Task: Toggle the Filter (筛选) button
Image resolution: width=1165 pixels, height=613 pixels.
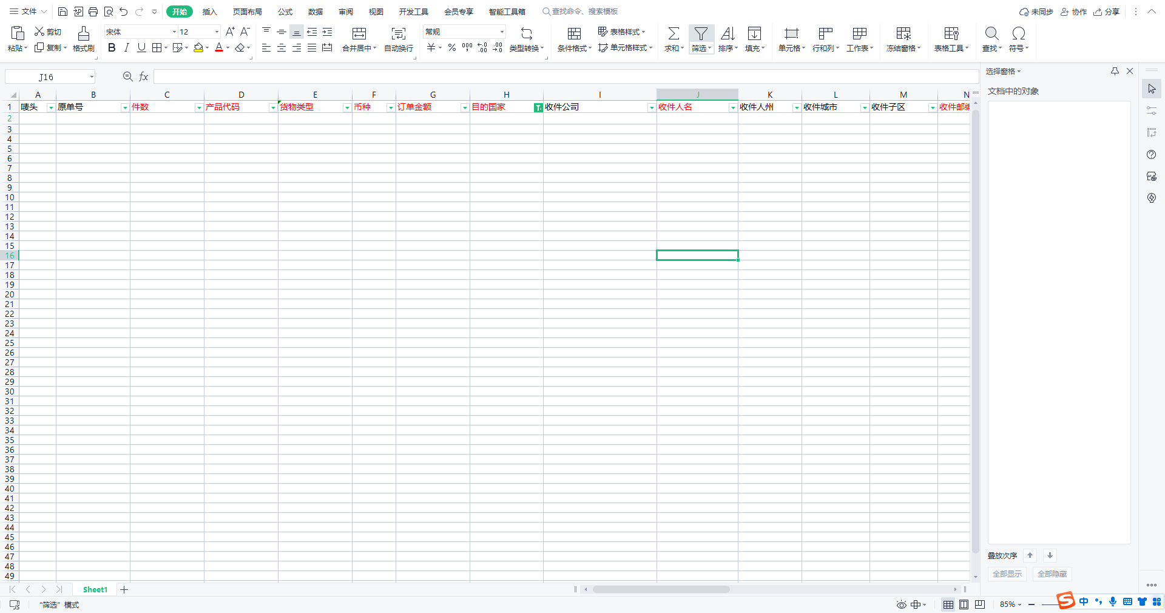Action: coord(701,33)
